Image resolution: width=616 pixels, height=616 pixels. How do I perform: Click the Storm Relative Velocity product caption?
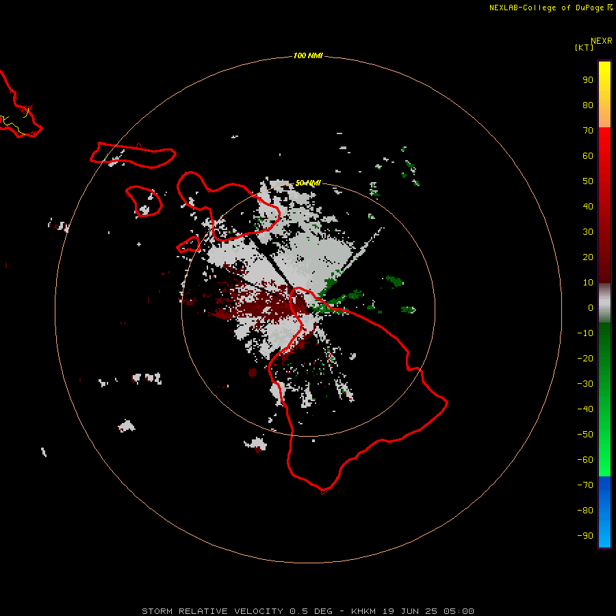pos(307,611)
